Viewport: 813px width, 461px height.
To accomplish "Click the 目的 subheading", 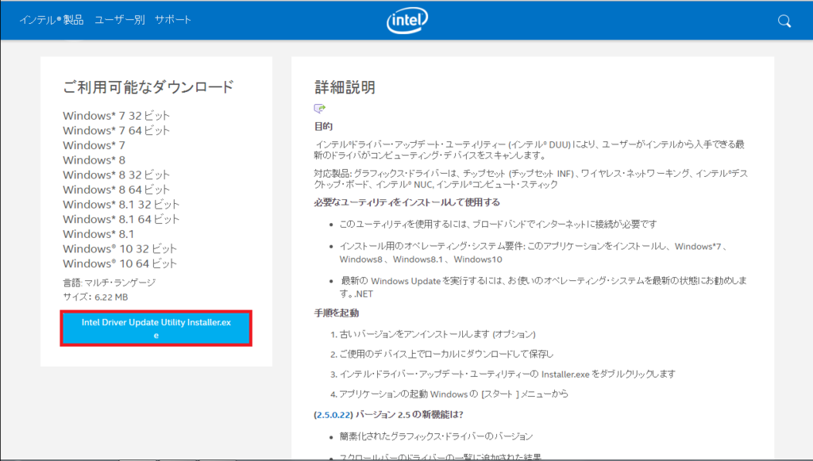I will click(324, 126).
